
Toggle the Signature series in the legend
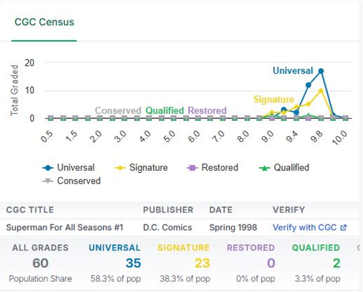click(x=141, y=168)
